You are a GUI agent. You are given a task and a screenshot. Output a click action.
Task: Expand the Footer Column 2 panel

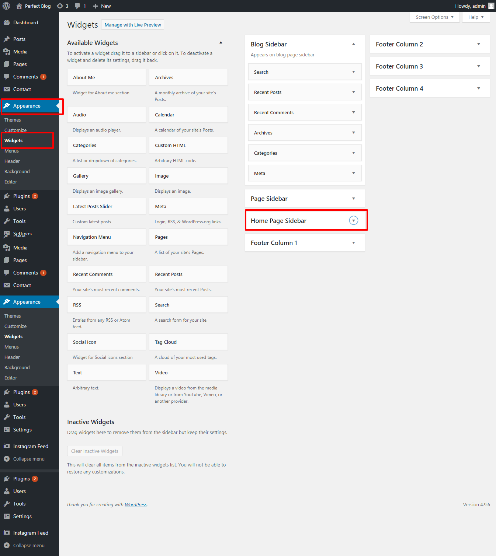478,44
